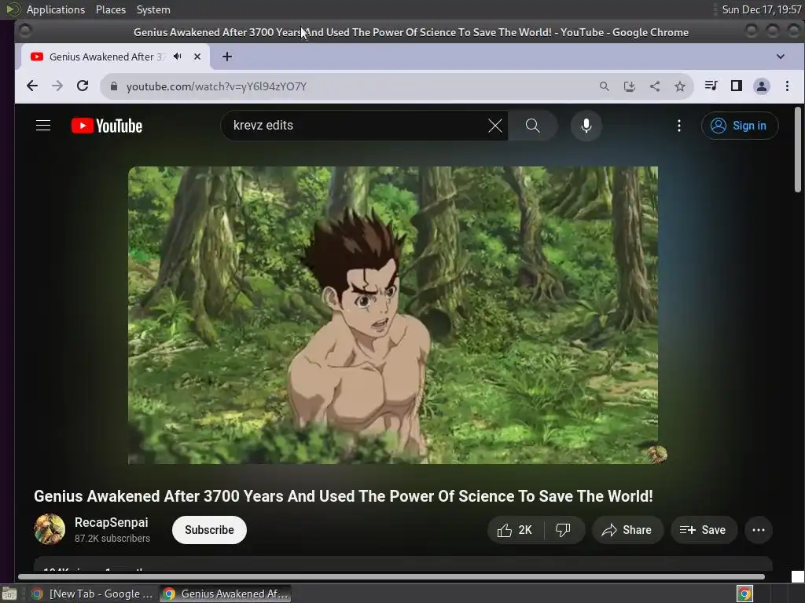Click the horizontal scrollbar at bottom

pyautogui.click(x=391, y=577)
